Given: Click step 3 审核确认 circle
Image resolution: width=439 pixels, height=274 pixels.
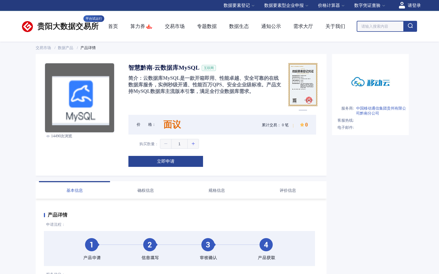Looking at the screenshot, I should point(208,245).
